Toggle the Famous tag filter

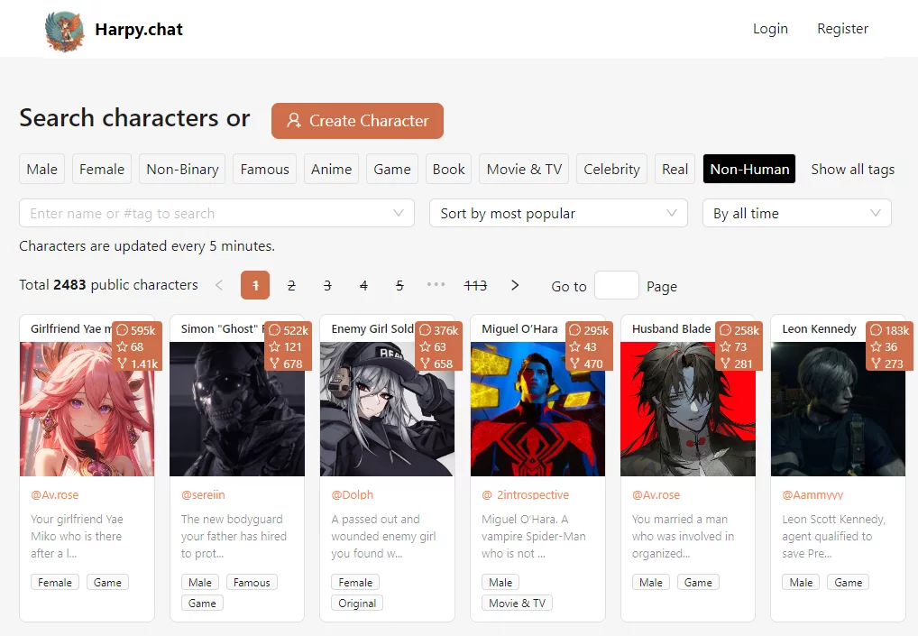(264, 170)
